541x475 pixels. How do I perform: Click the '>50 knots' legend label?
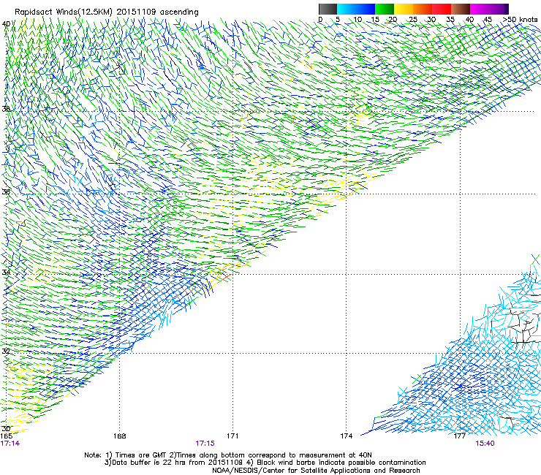click(521, 20)
